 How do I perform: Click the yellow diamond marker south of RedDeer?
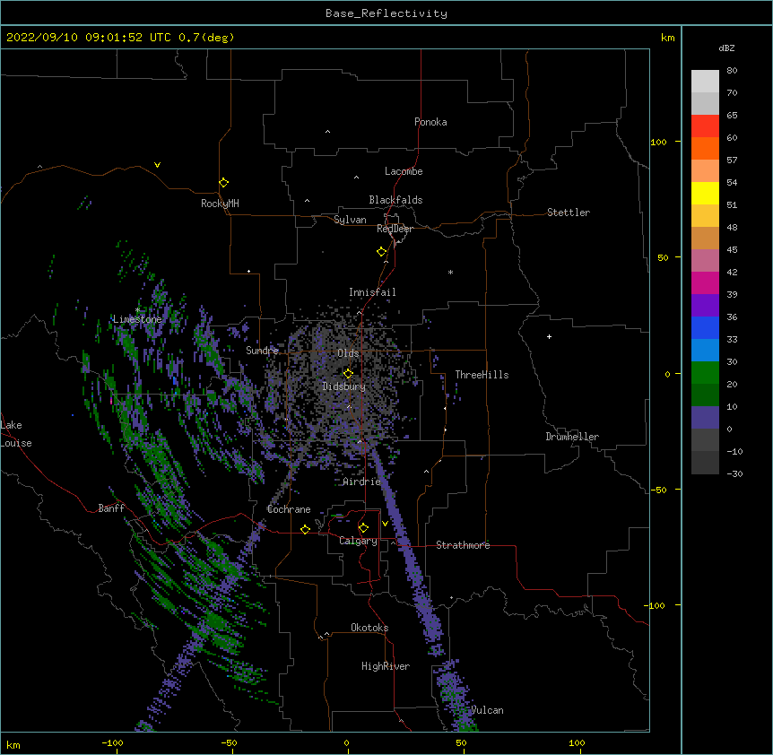pos(381,252)
